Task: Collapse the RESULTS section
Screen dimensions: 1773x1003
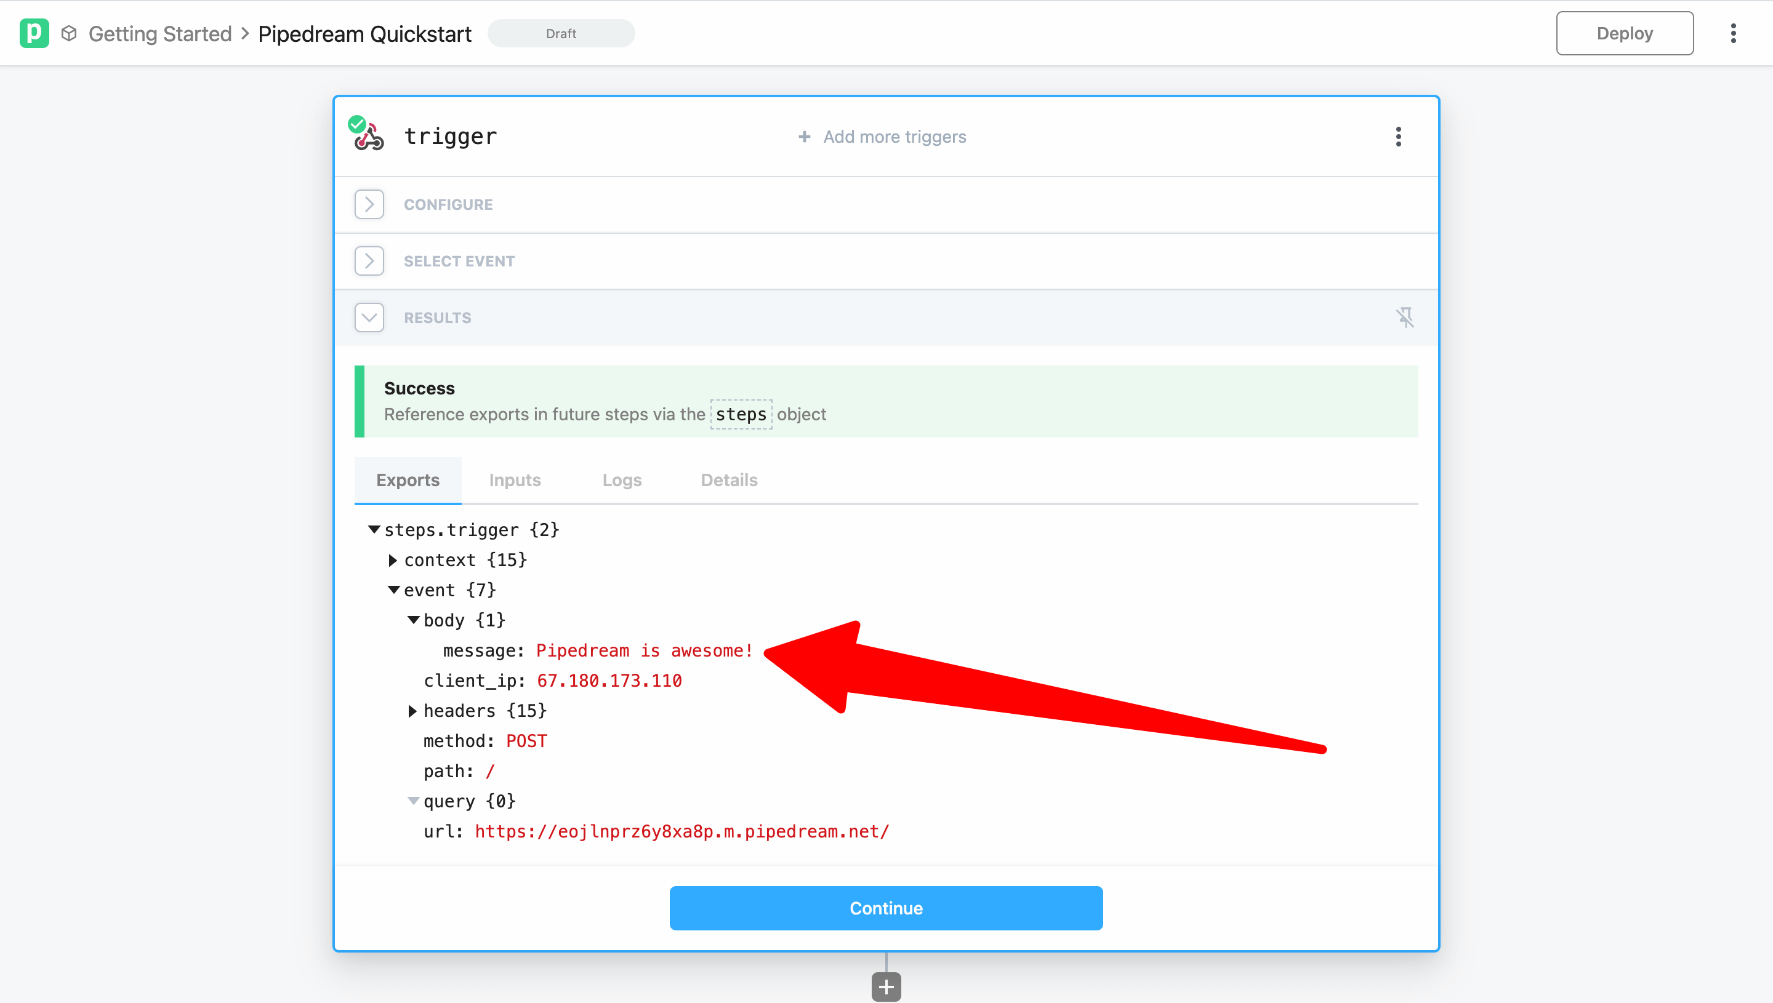Action: pyautogui.click(x=369, y=318)
